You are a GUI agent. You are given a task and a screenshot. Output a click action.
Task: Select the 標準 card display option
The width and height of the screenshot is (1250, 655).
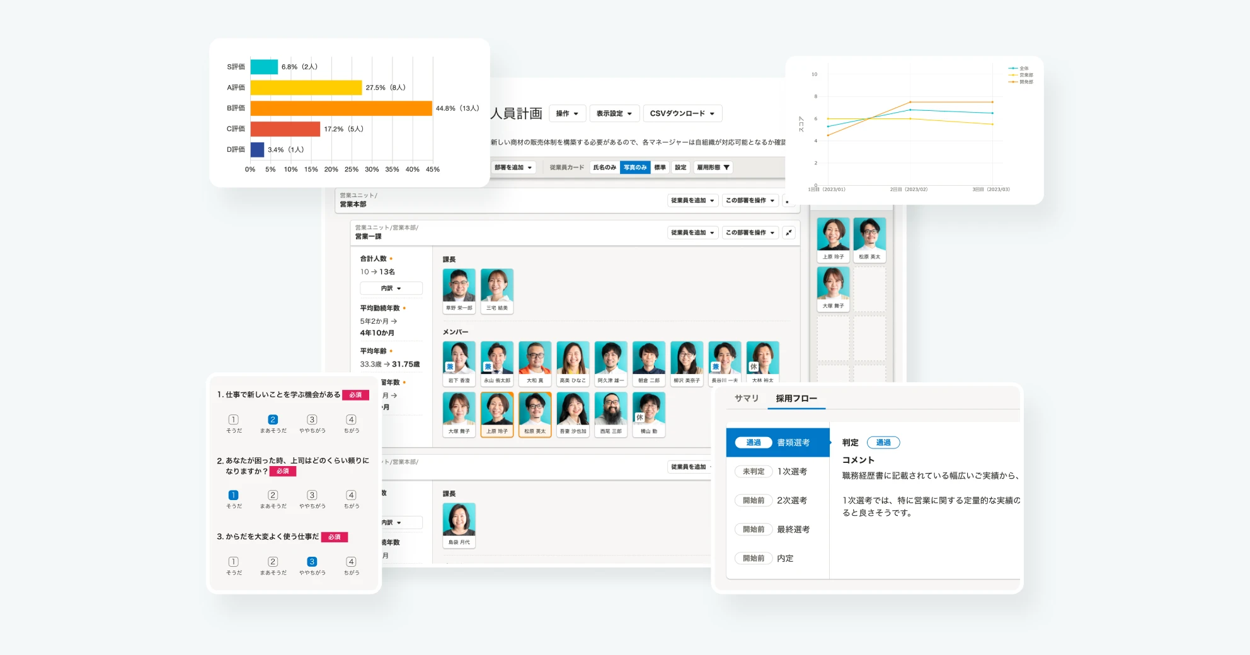pyautogui.click(x=660, y=168)
